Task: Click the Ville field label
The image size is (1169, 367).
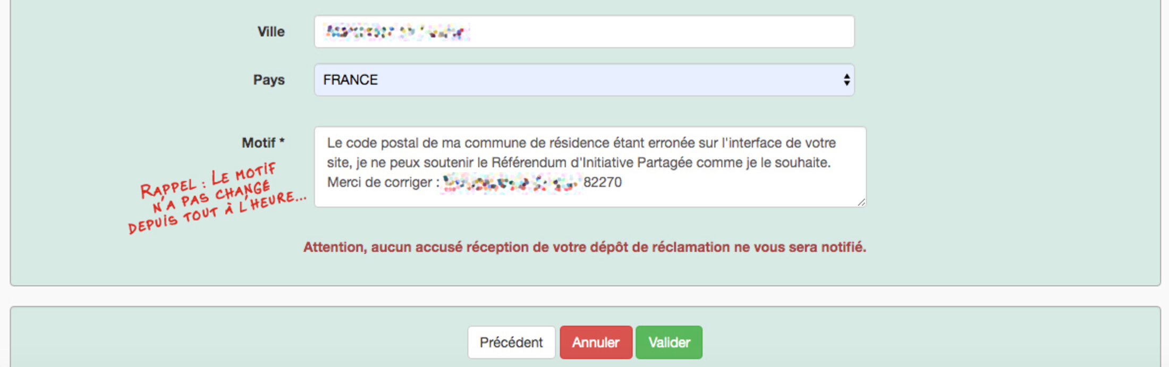Action: (x=271, y=32)
